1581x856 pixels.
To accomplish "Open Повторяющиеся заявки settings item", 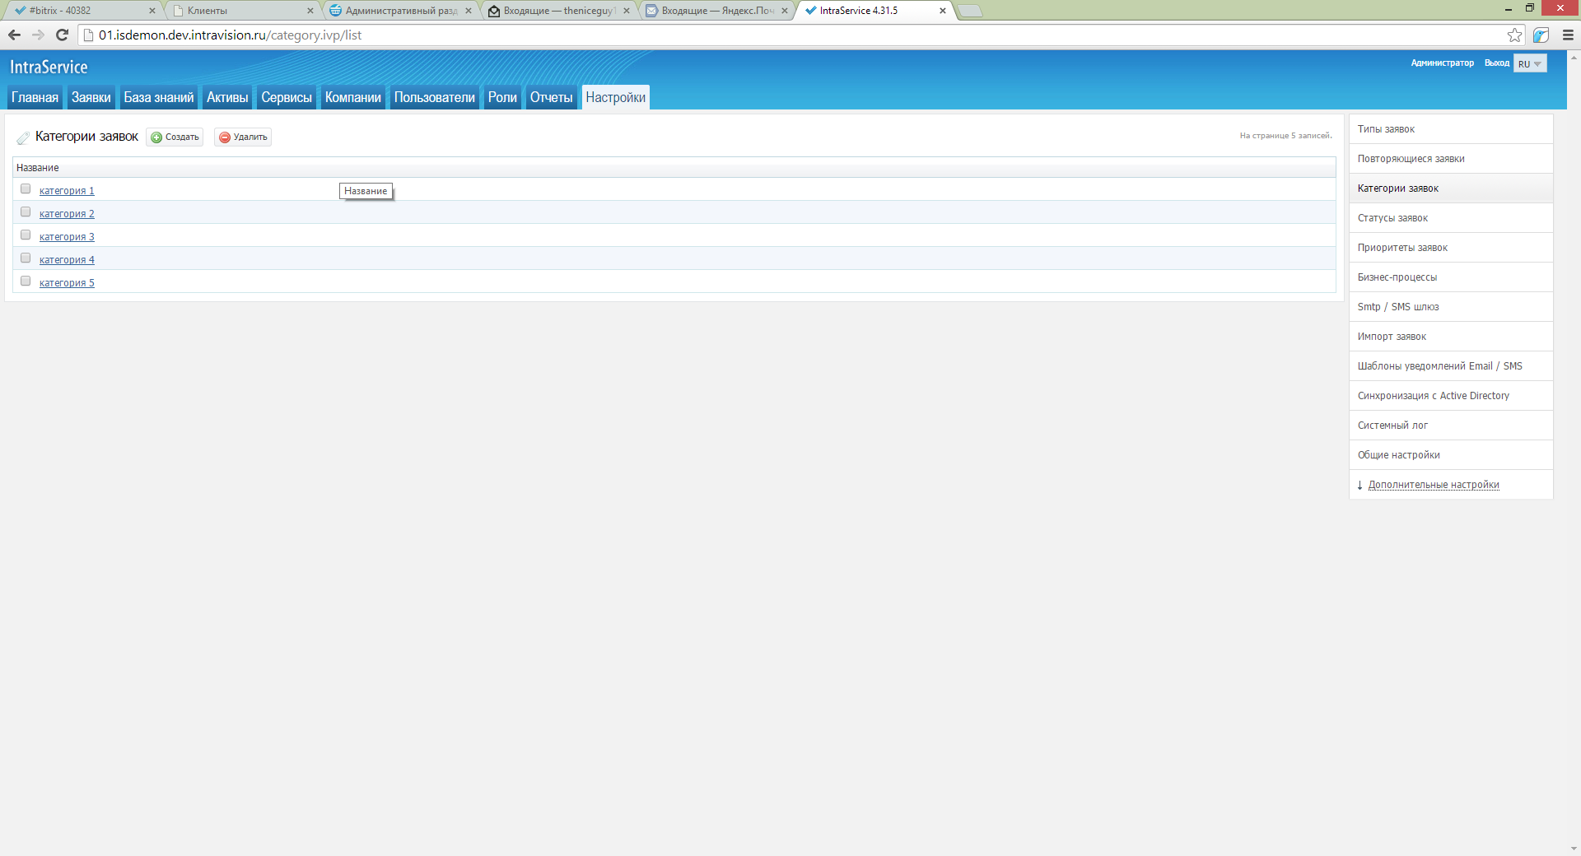I will 1451,159.
